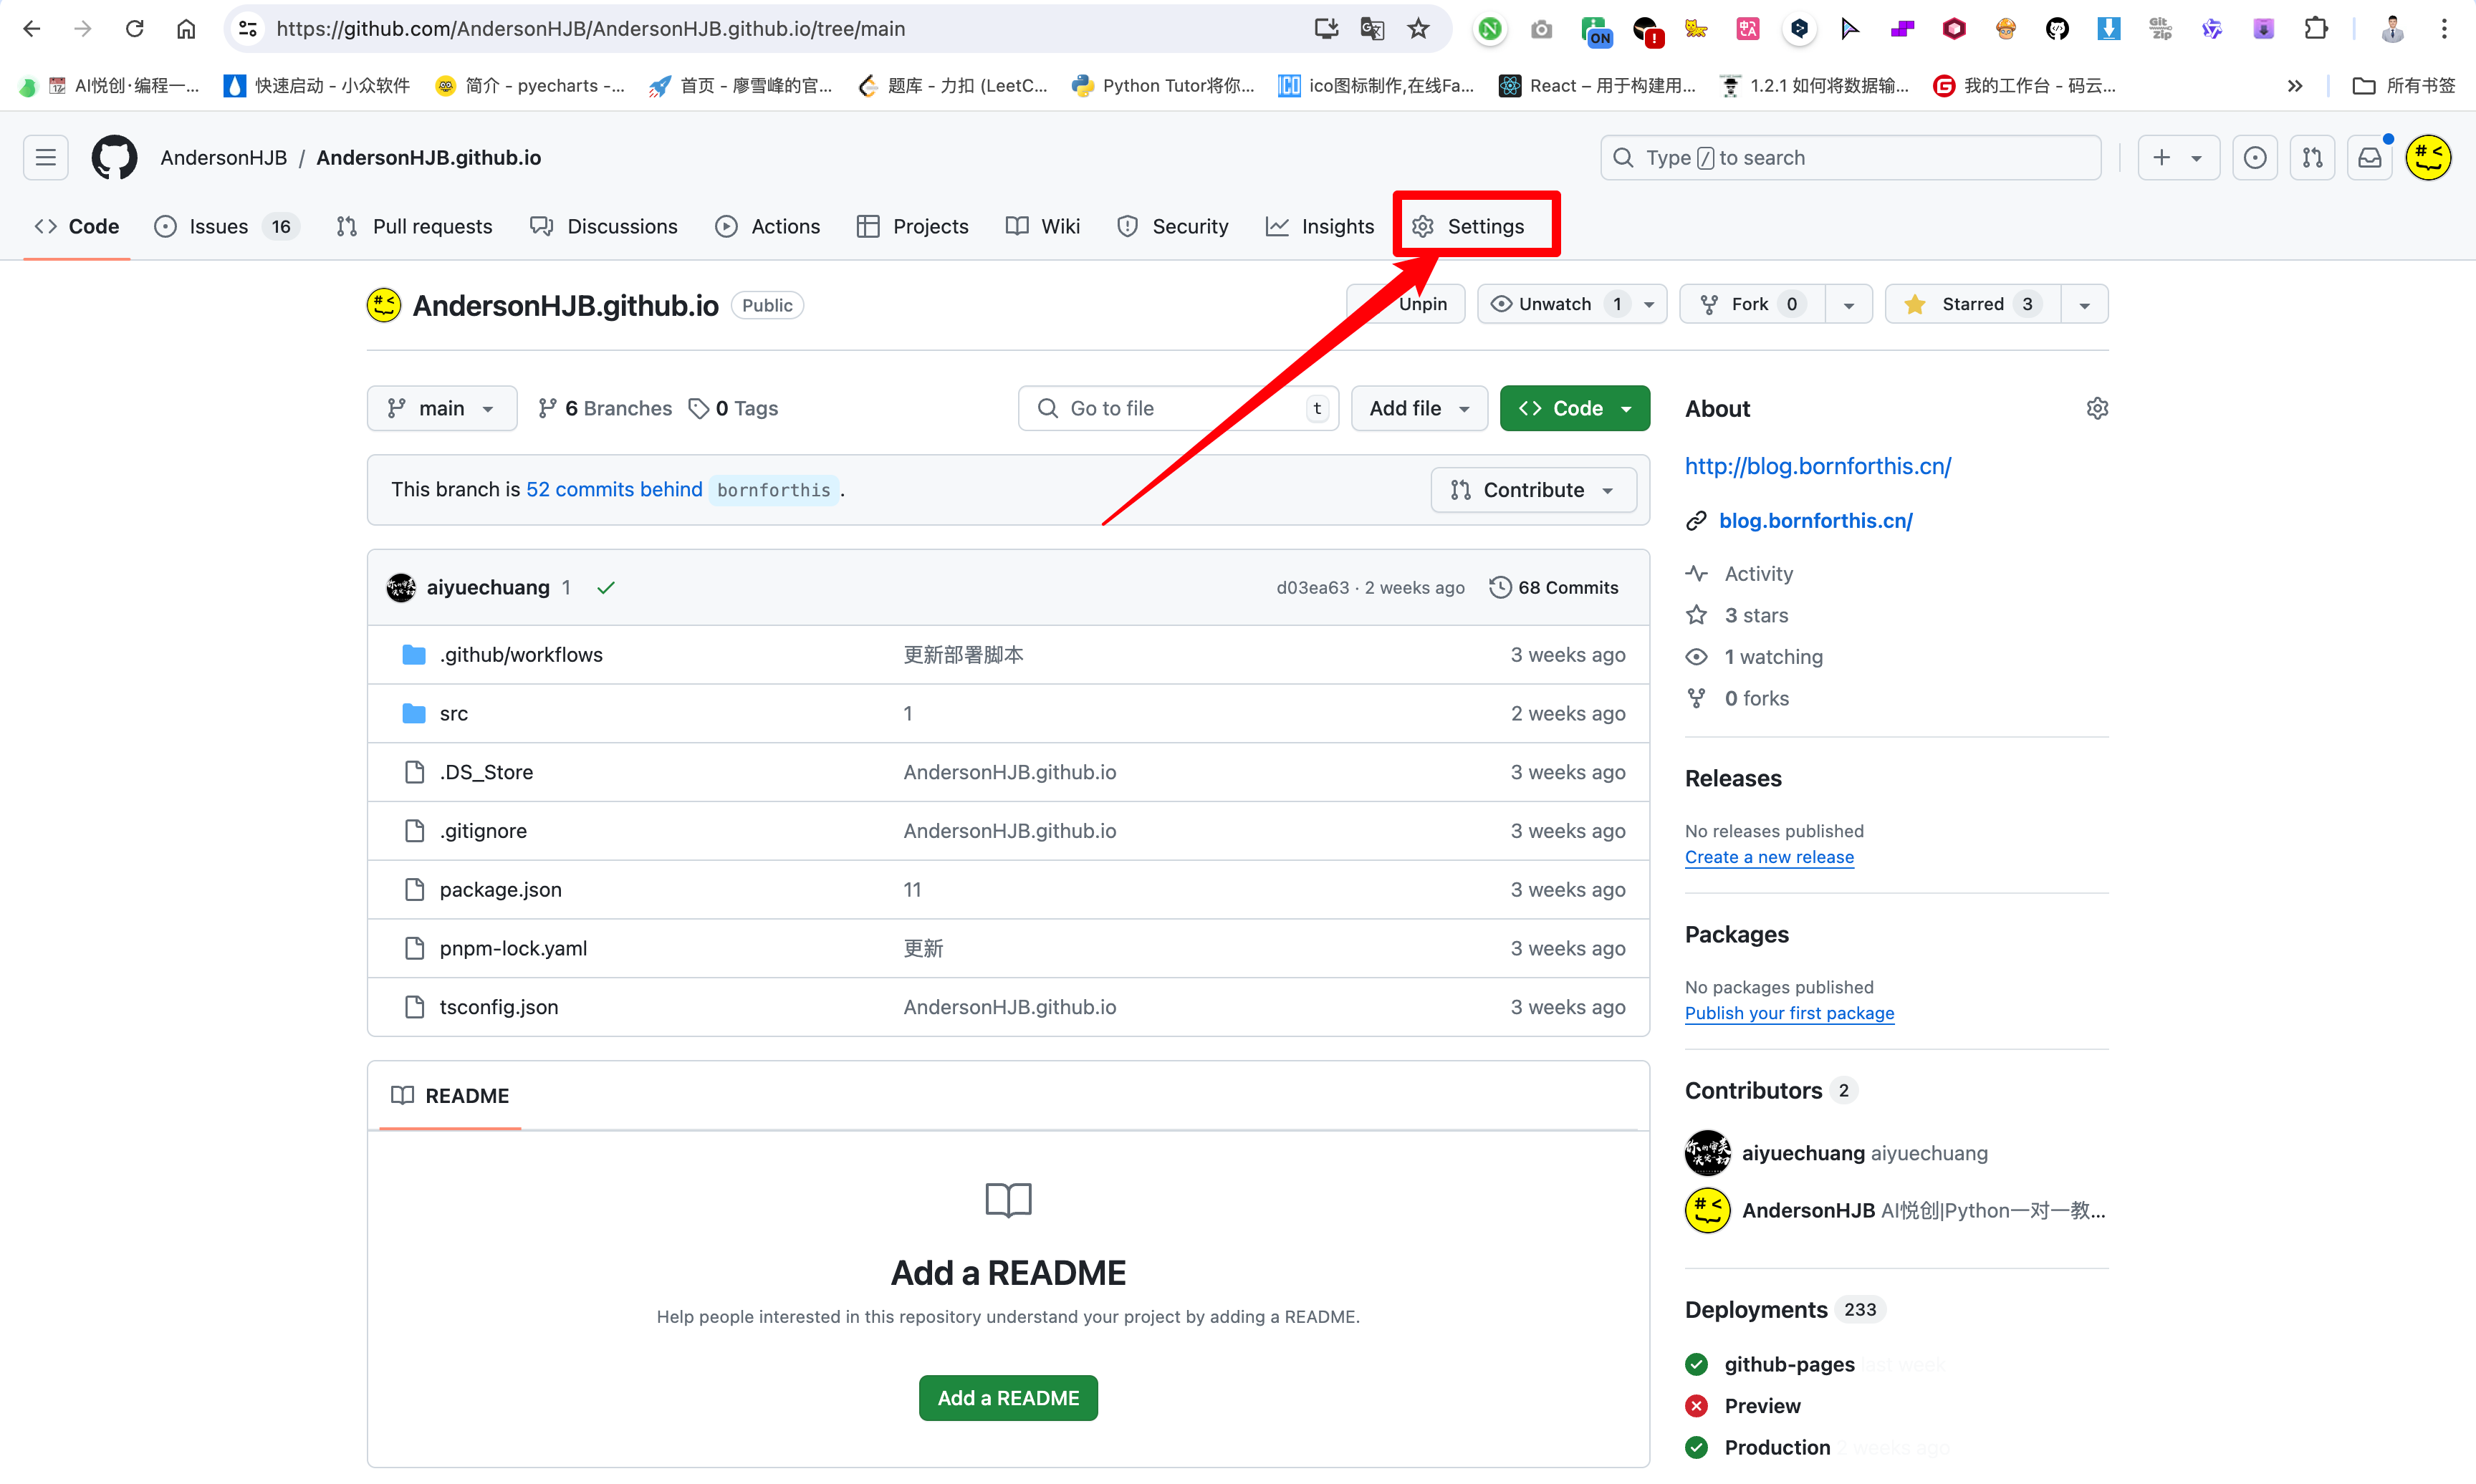Expand the Add file dropdown

1419,408
